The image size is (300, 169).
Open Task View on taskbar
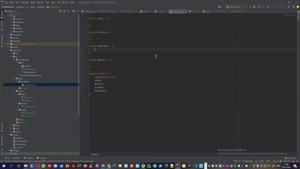pyautogui.click(x=19, y=166)
